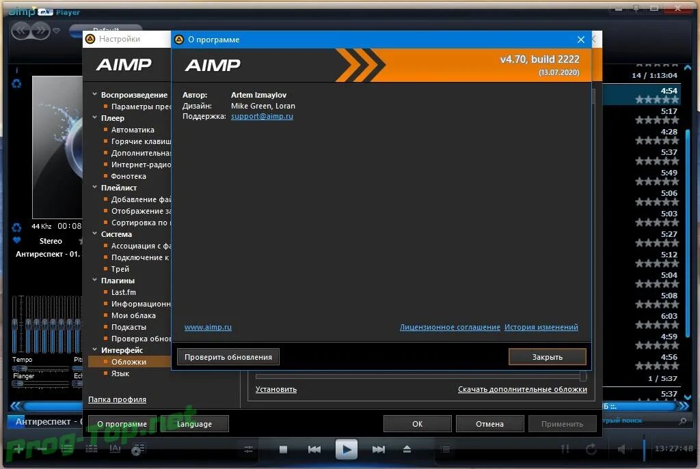Click the О программе button
Image resolution: width=700 pixels, height=469 pixels.
tap(122, 423)
